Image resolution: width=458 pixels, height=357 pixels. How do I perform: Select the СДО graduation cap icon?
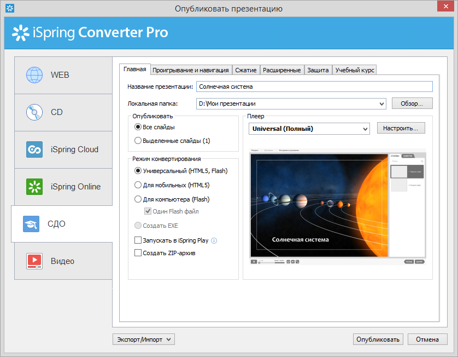click(31, 224)
